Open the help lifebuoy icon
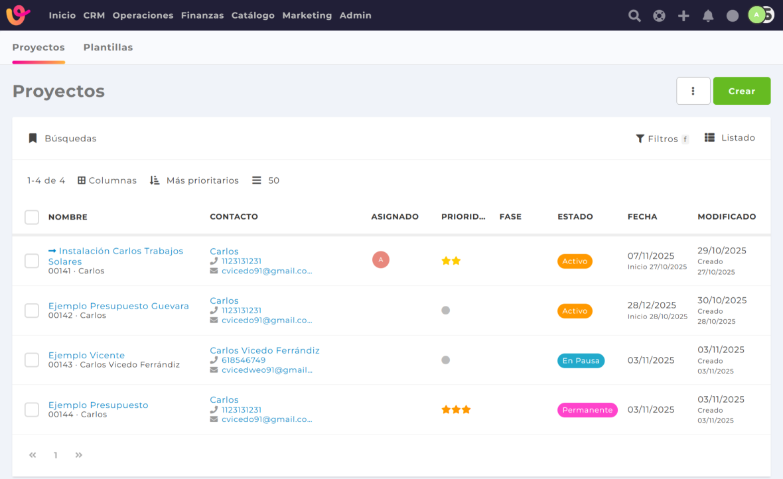 tap(659, 16)
